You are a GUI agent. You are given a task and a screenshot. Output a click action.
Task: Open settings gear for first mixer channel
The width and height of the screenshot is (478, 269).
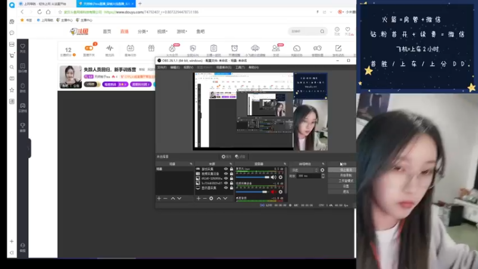280,177
